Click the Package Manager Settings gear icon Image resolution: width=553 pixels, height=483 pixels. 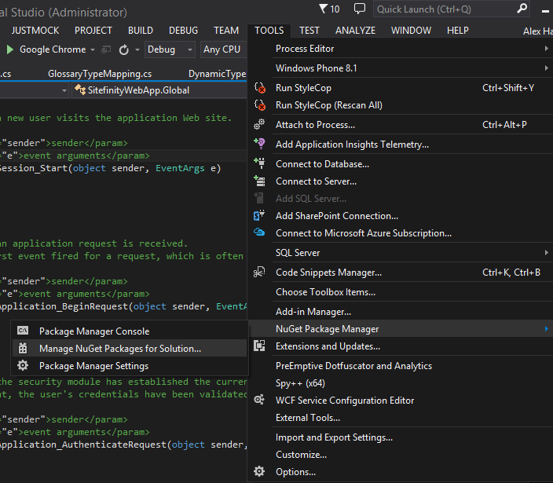coord(23,365)
